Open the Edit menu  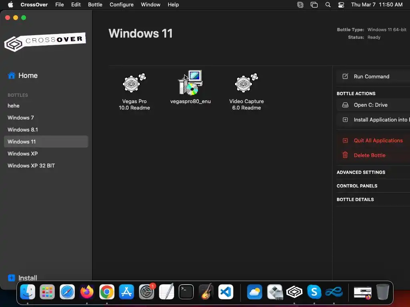click(76, 5)
